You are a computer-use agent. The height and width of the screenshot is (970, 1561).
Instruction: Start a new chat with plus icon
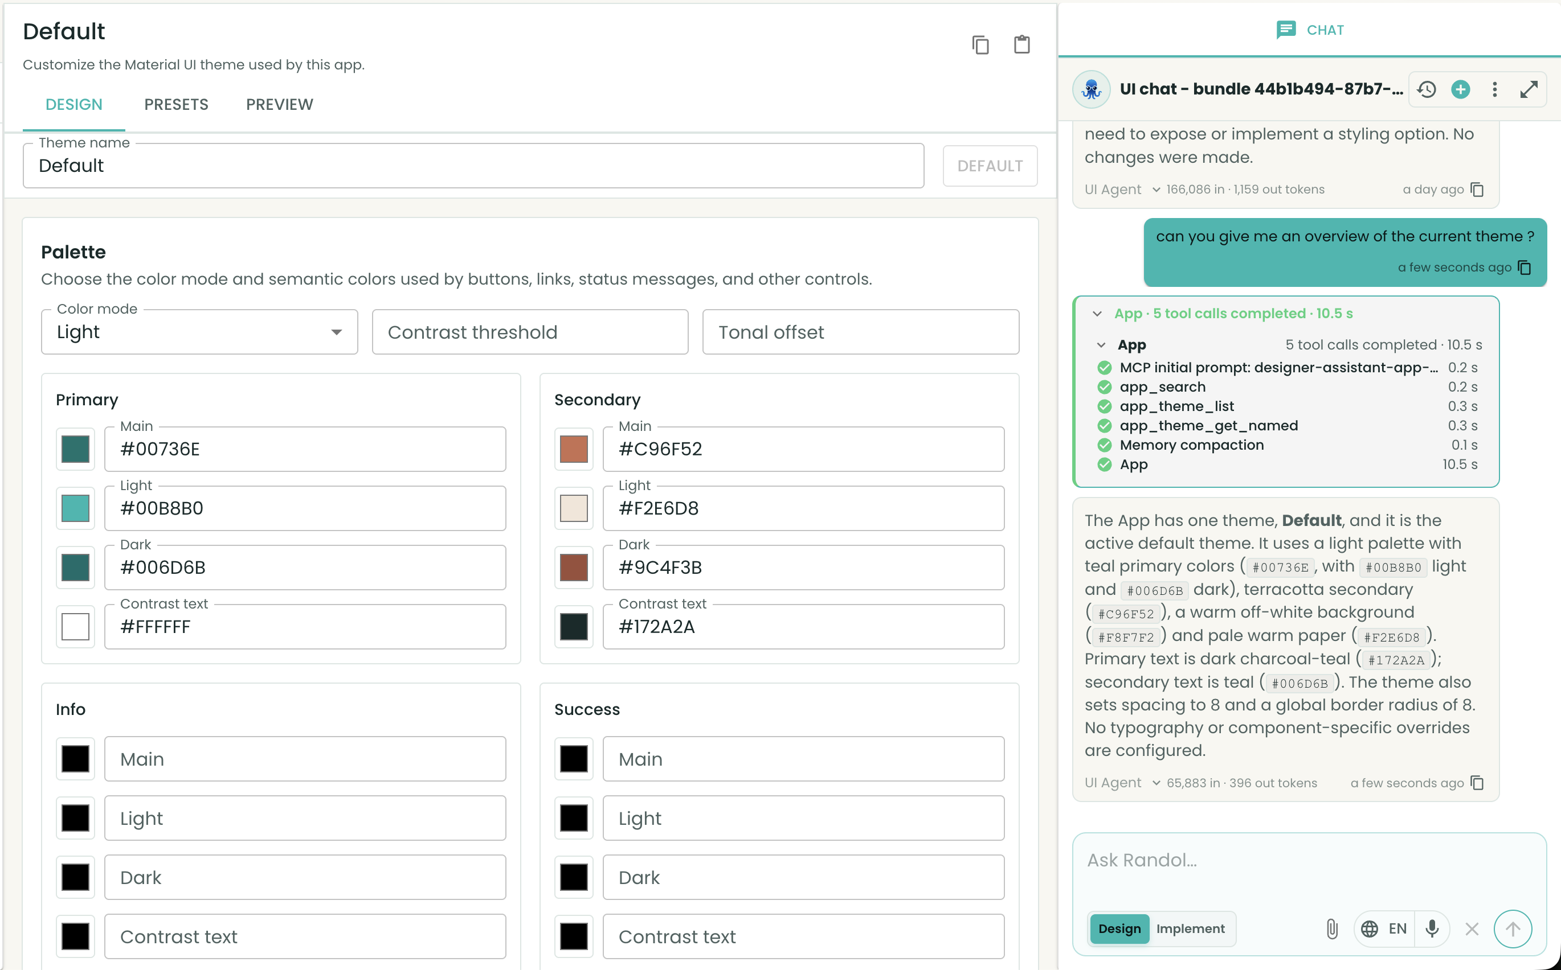(x=1460, y=89)
